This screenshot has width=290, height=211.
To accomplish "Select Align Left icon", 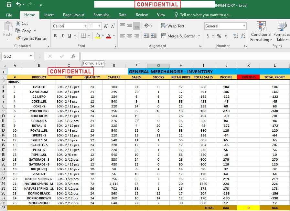I will coord(123,36).
